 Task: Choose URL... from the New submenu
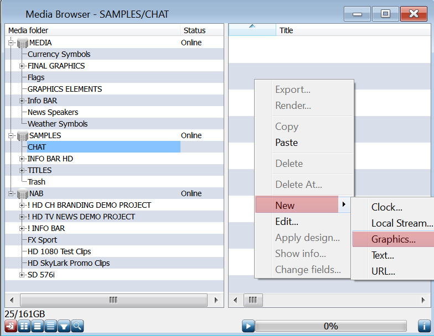coord(393,271)
